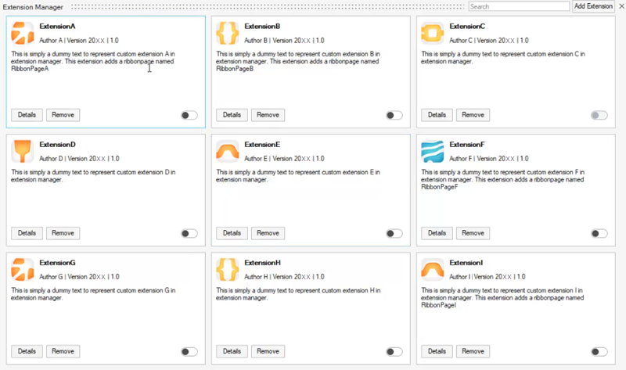Click the ExtensionA orange icon
The image size is (626, 370).
(x=23, y=32)
